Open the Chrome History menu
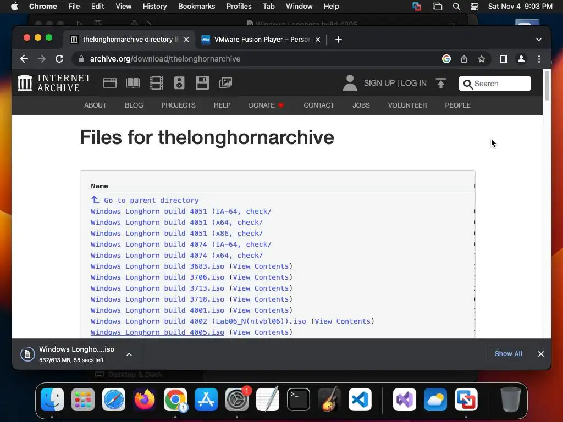563x422 pixels. click(x=154, y=7)
